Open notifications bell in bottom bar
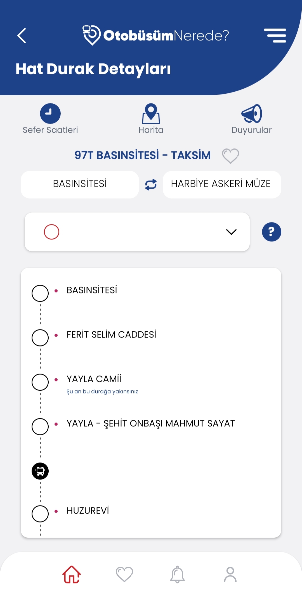The height and width of the screenshot is (591, 302). pos(177,575)
